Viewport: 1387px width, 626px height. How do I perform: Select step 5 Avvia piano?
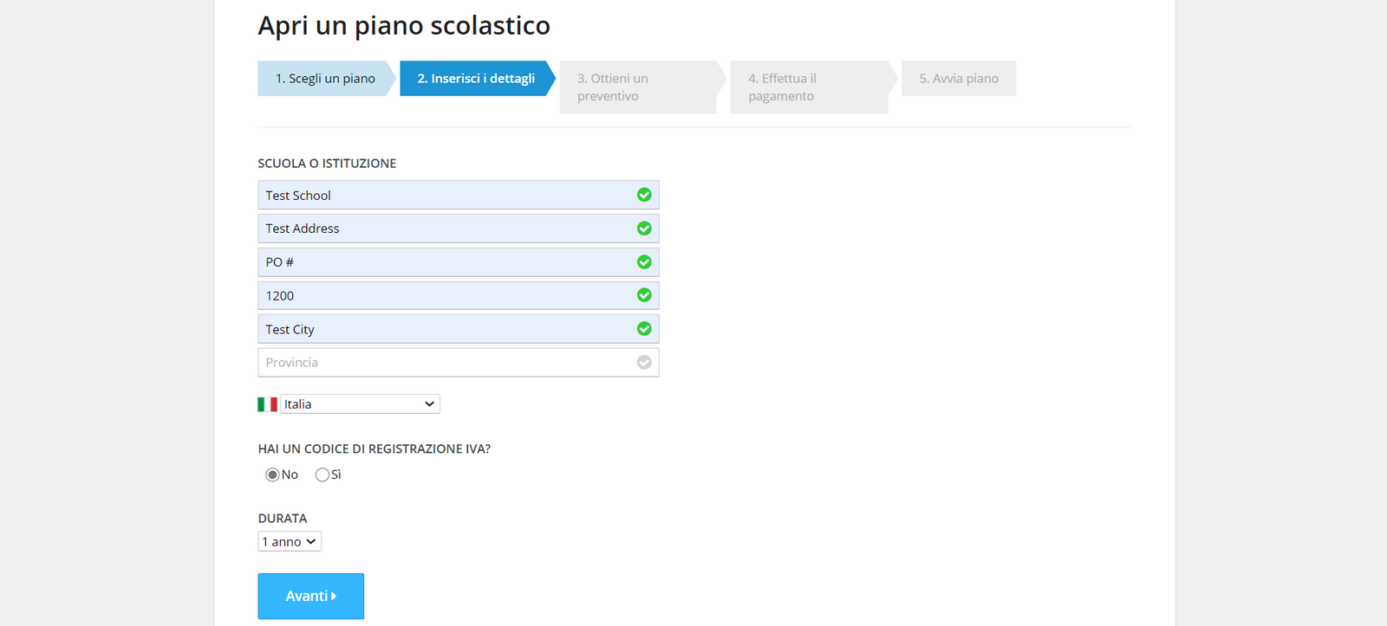click(x=959, y=78)
